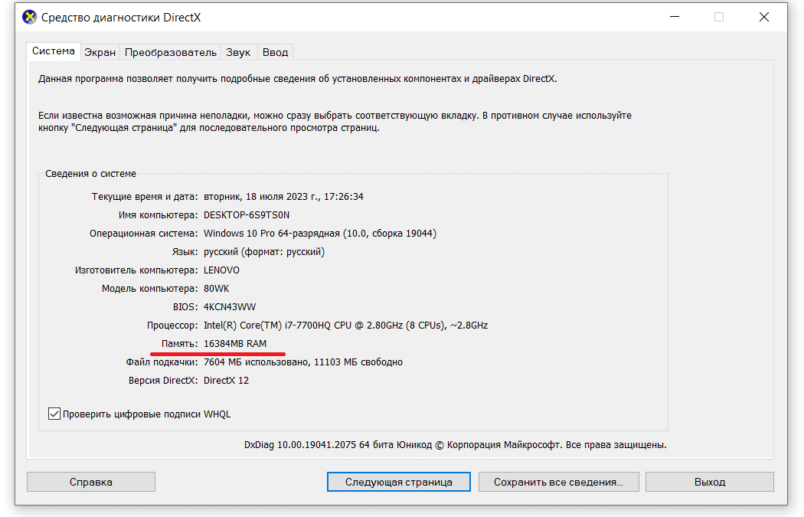
Task: Click the 16384MB RAM memory value
Action: pos(235,343)
